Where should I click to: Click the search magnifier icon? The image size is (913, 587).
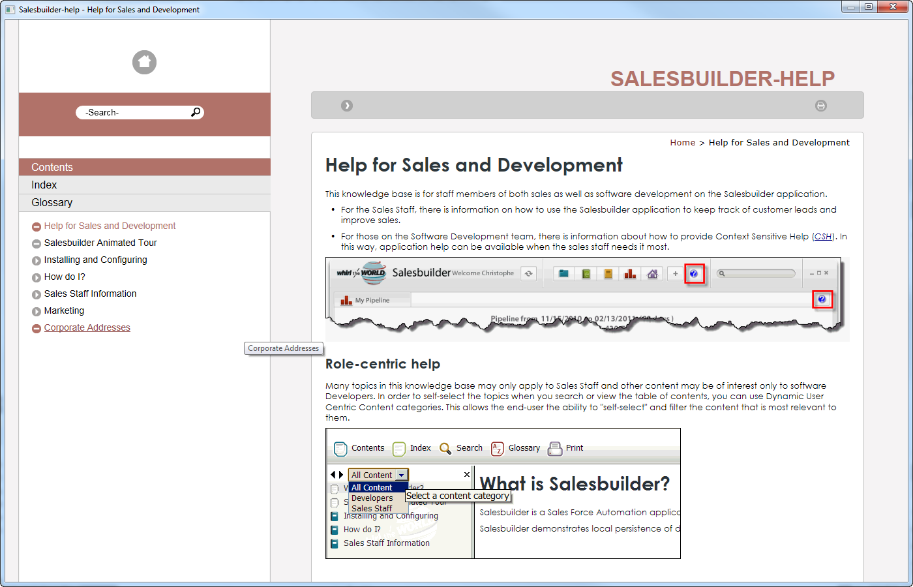195,112
